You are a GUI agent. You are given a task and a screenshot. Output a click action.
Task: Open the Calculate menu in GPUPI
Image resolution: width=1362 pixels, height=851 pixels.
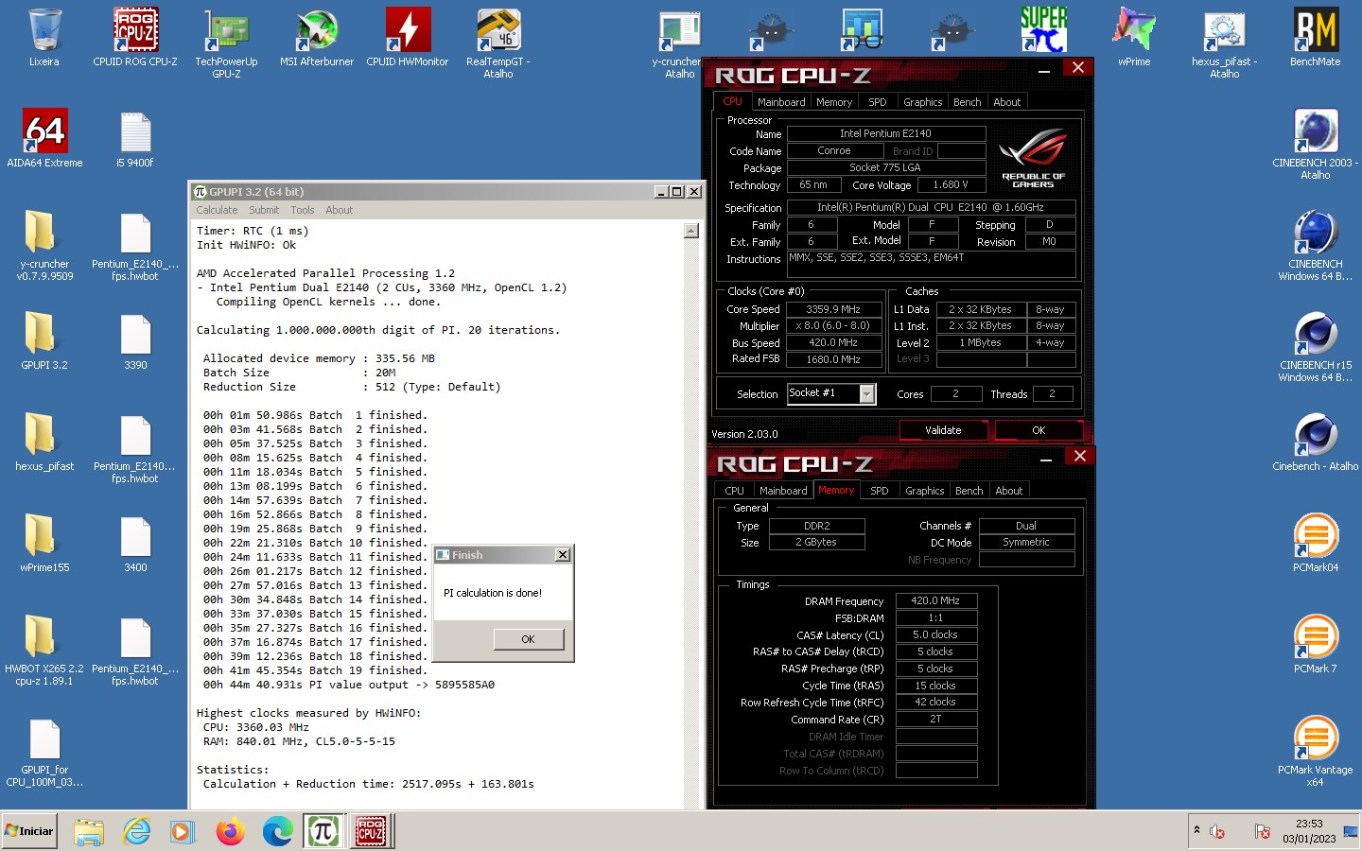tap(217, 210)
